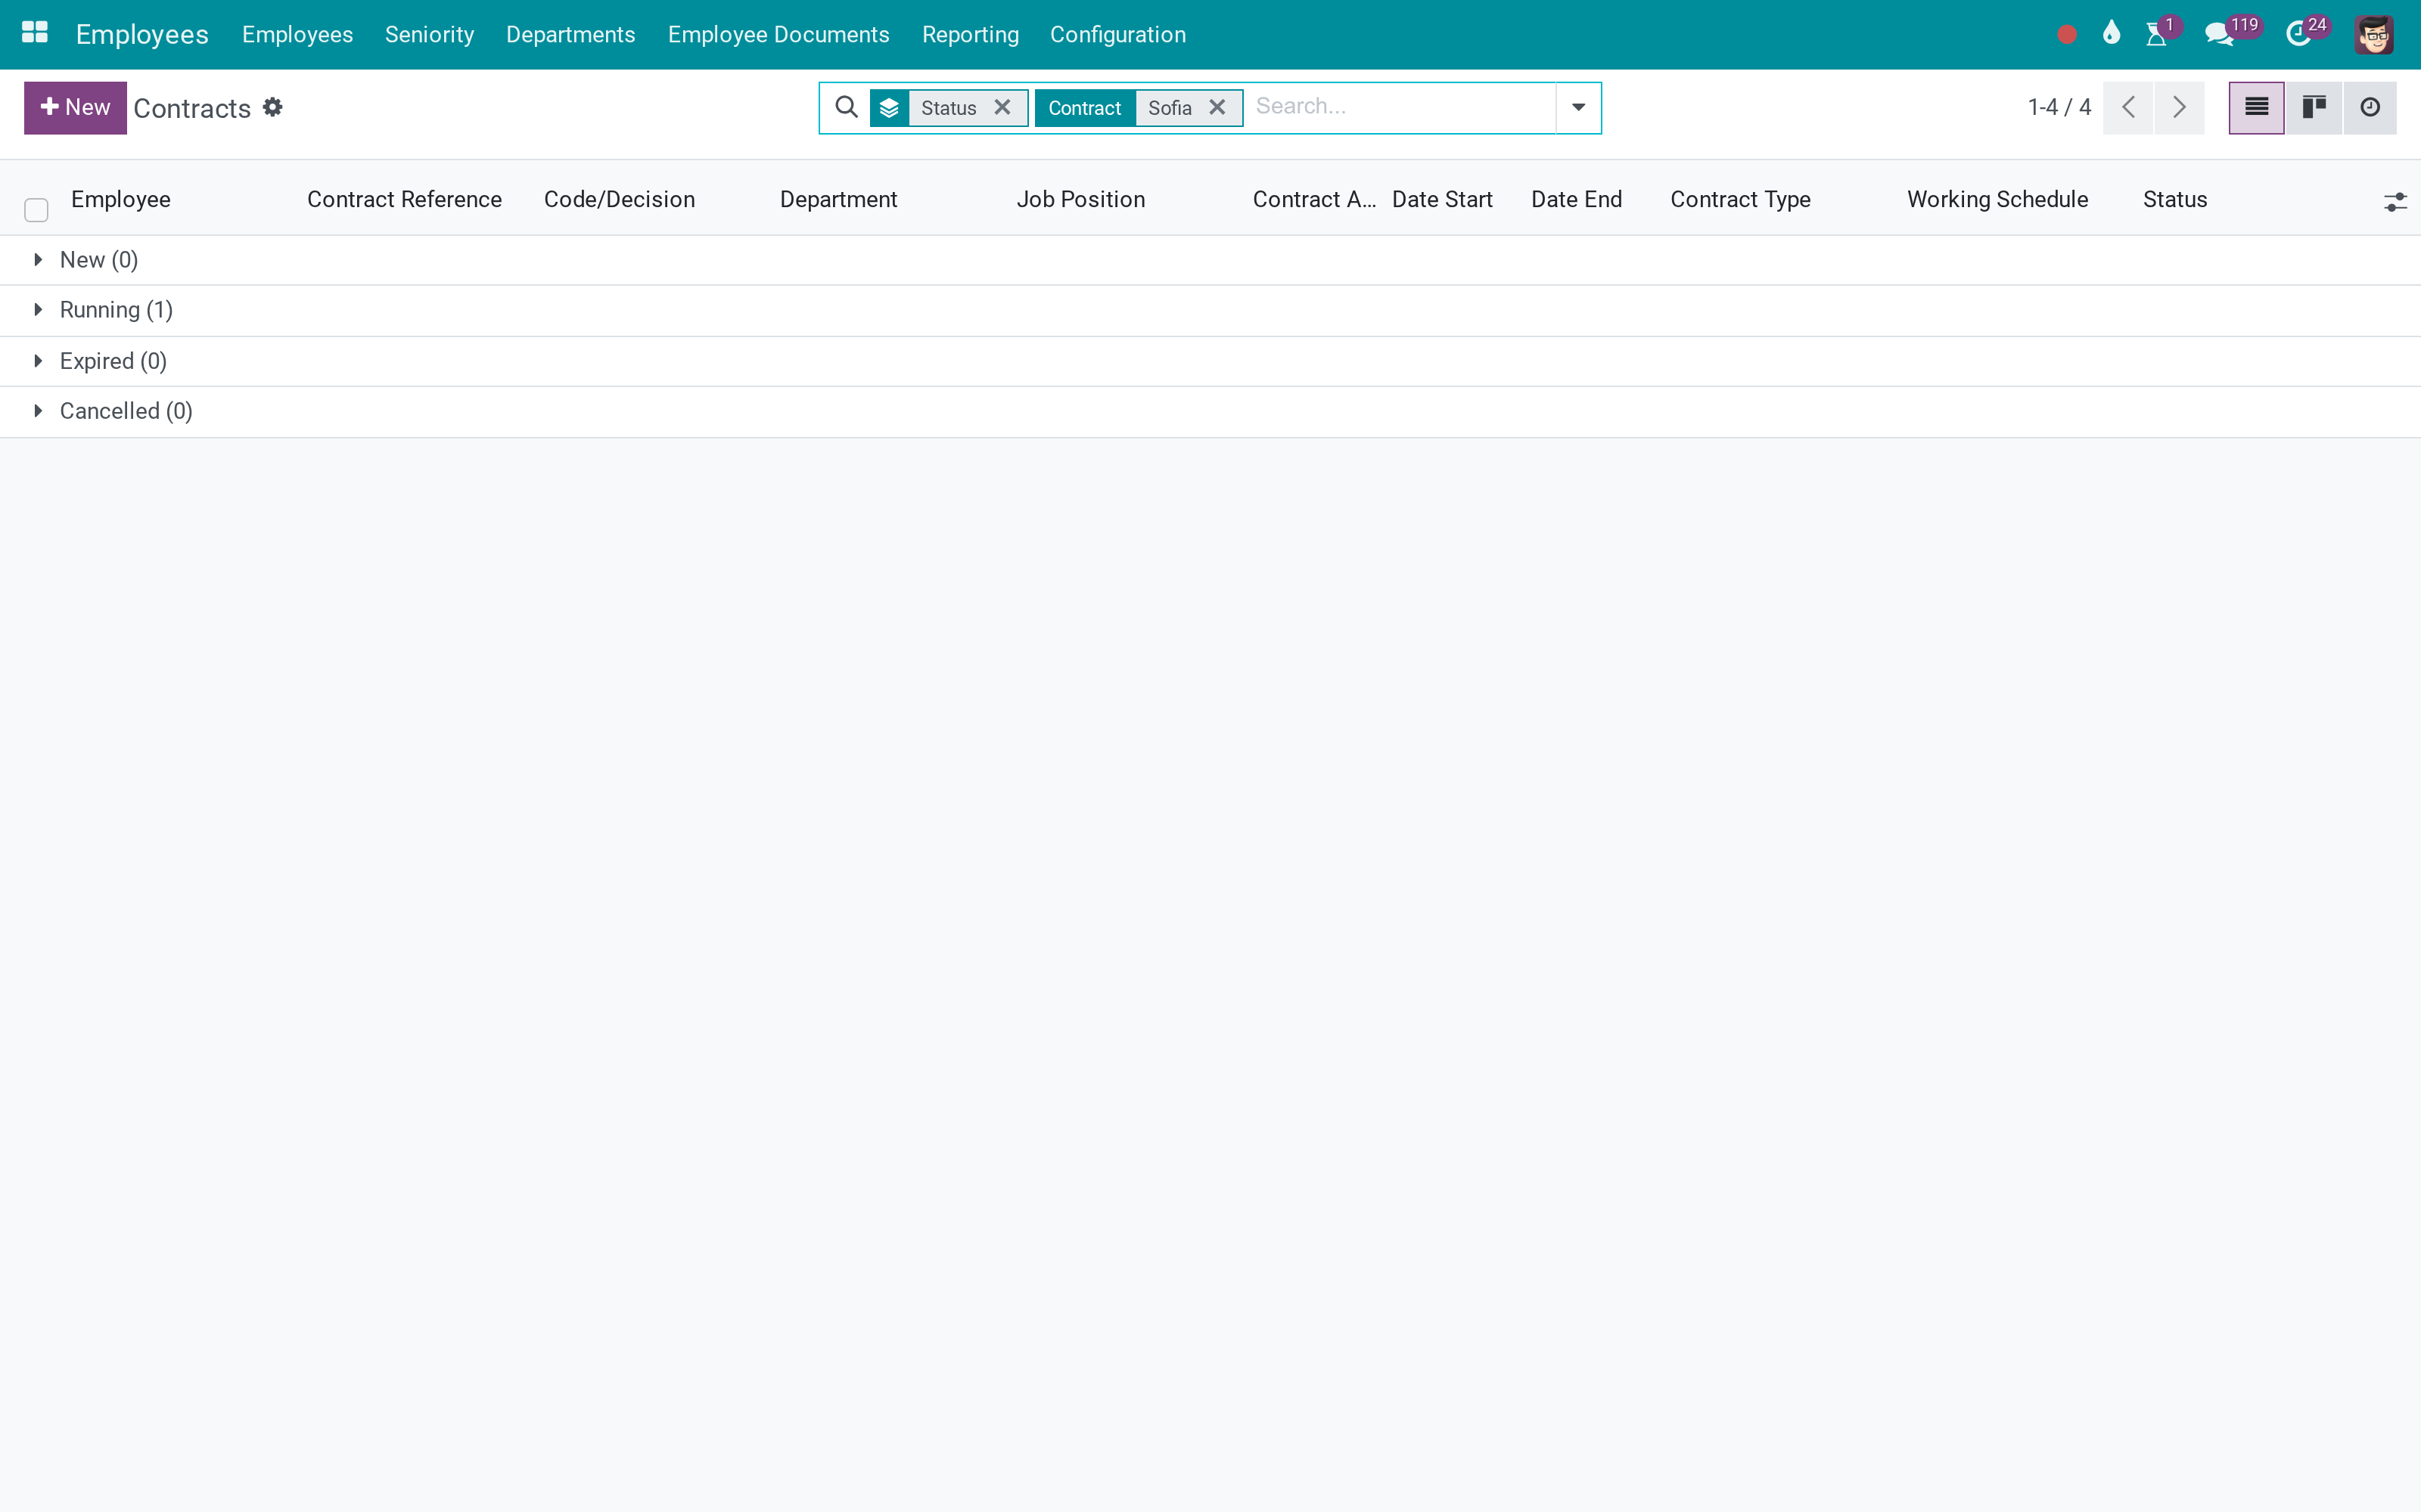The image size is (2421, 1512).
Task: Sort by Contract Reference column
Action: click(x=404, y=199)
